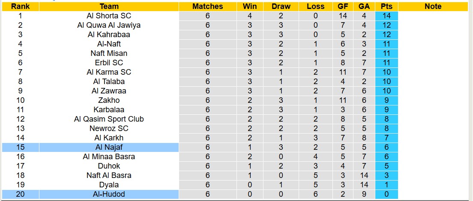
Task: Click the Matches column header
Action: point(208,6)
